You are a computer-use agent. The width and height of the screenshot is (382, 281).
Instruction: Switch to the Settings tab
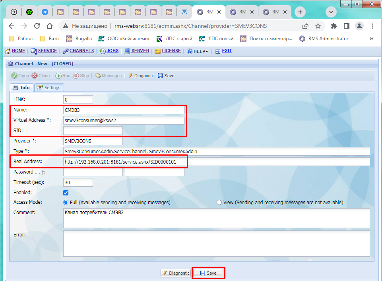(x=49, y=88)
